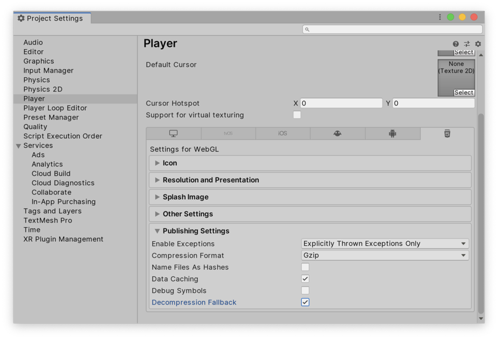498x339 pixels.
Task: Open Input Manager settings
Action: click(x=48, y=70)
